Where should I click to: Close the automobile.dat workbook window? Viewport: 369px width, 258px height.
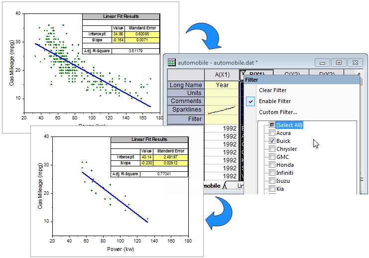coord(355,62)
